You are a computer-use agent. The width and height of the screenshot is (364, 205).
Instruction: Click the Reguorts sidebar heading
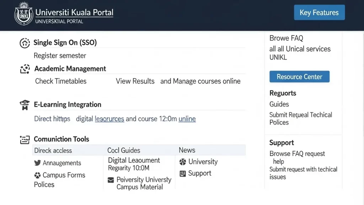283,93
